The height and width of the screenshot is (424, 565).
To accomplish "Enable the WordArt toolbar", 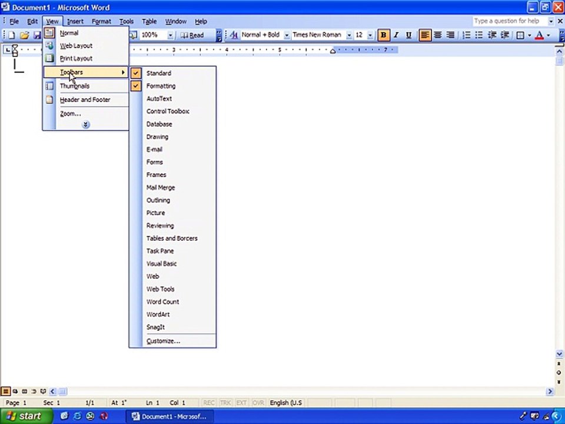I will coord(172,314).
